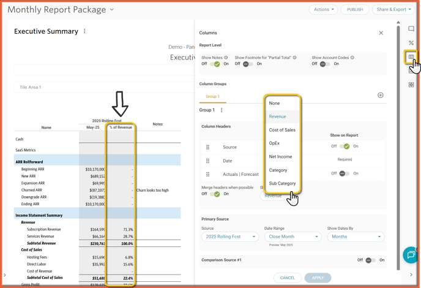Open the Source dropdown showing 2025 Rolling Fcst
This screenshot has width=421, height=288.
[229, 237]
